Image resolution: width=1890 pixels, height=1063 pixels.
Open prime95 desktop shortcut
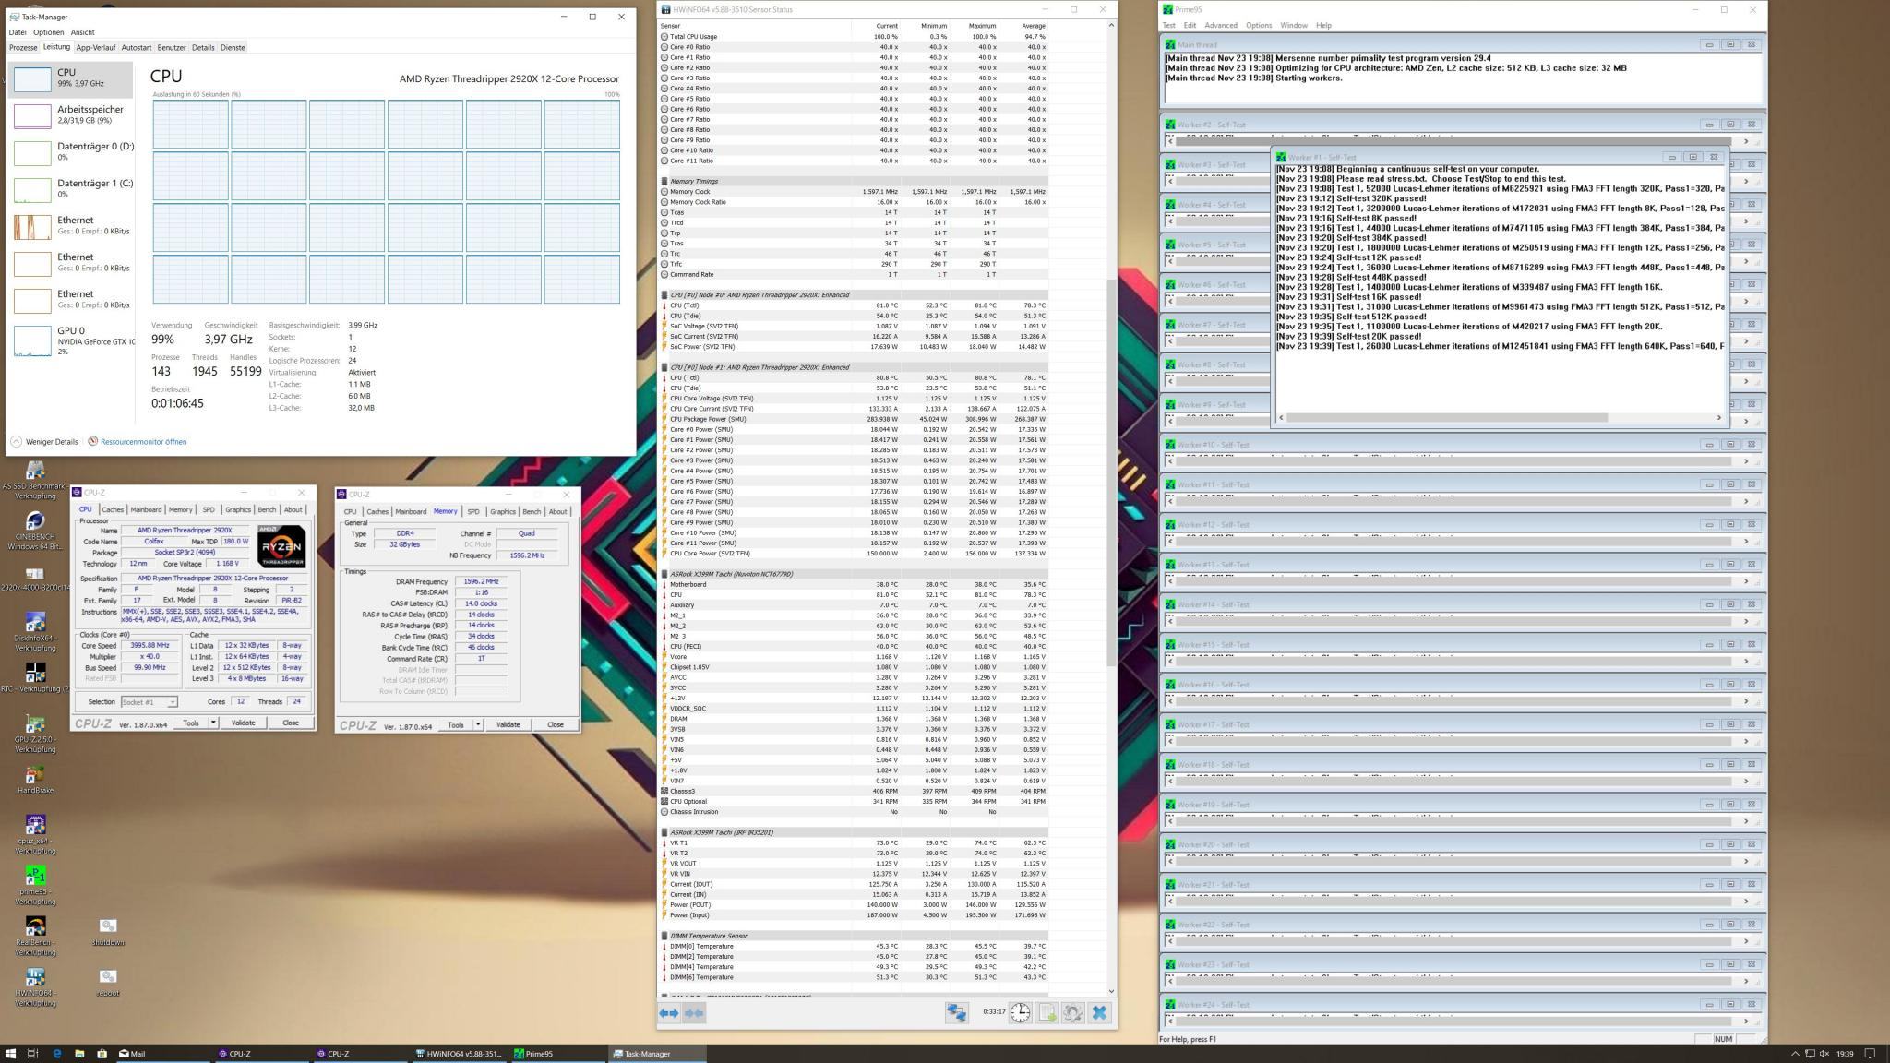pos(35,886)
